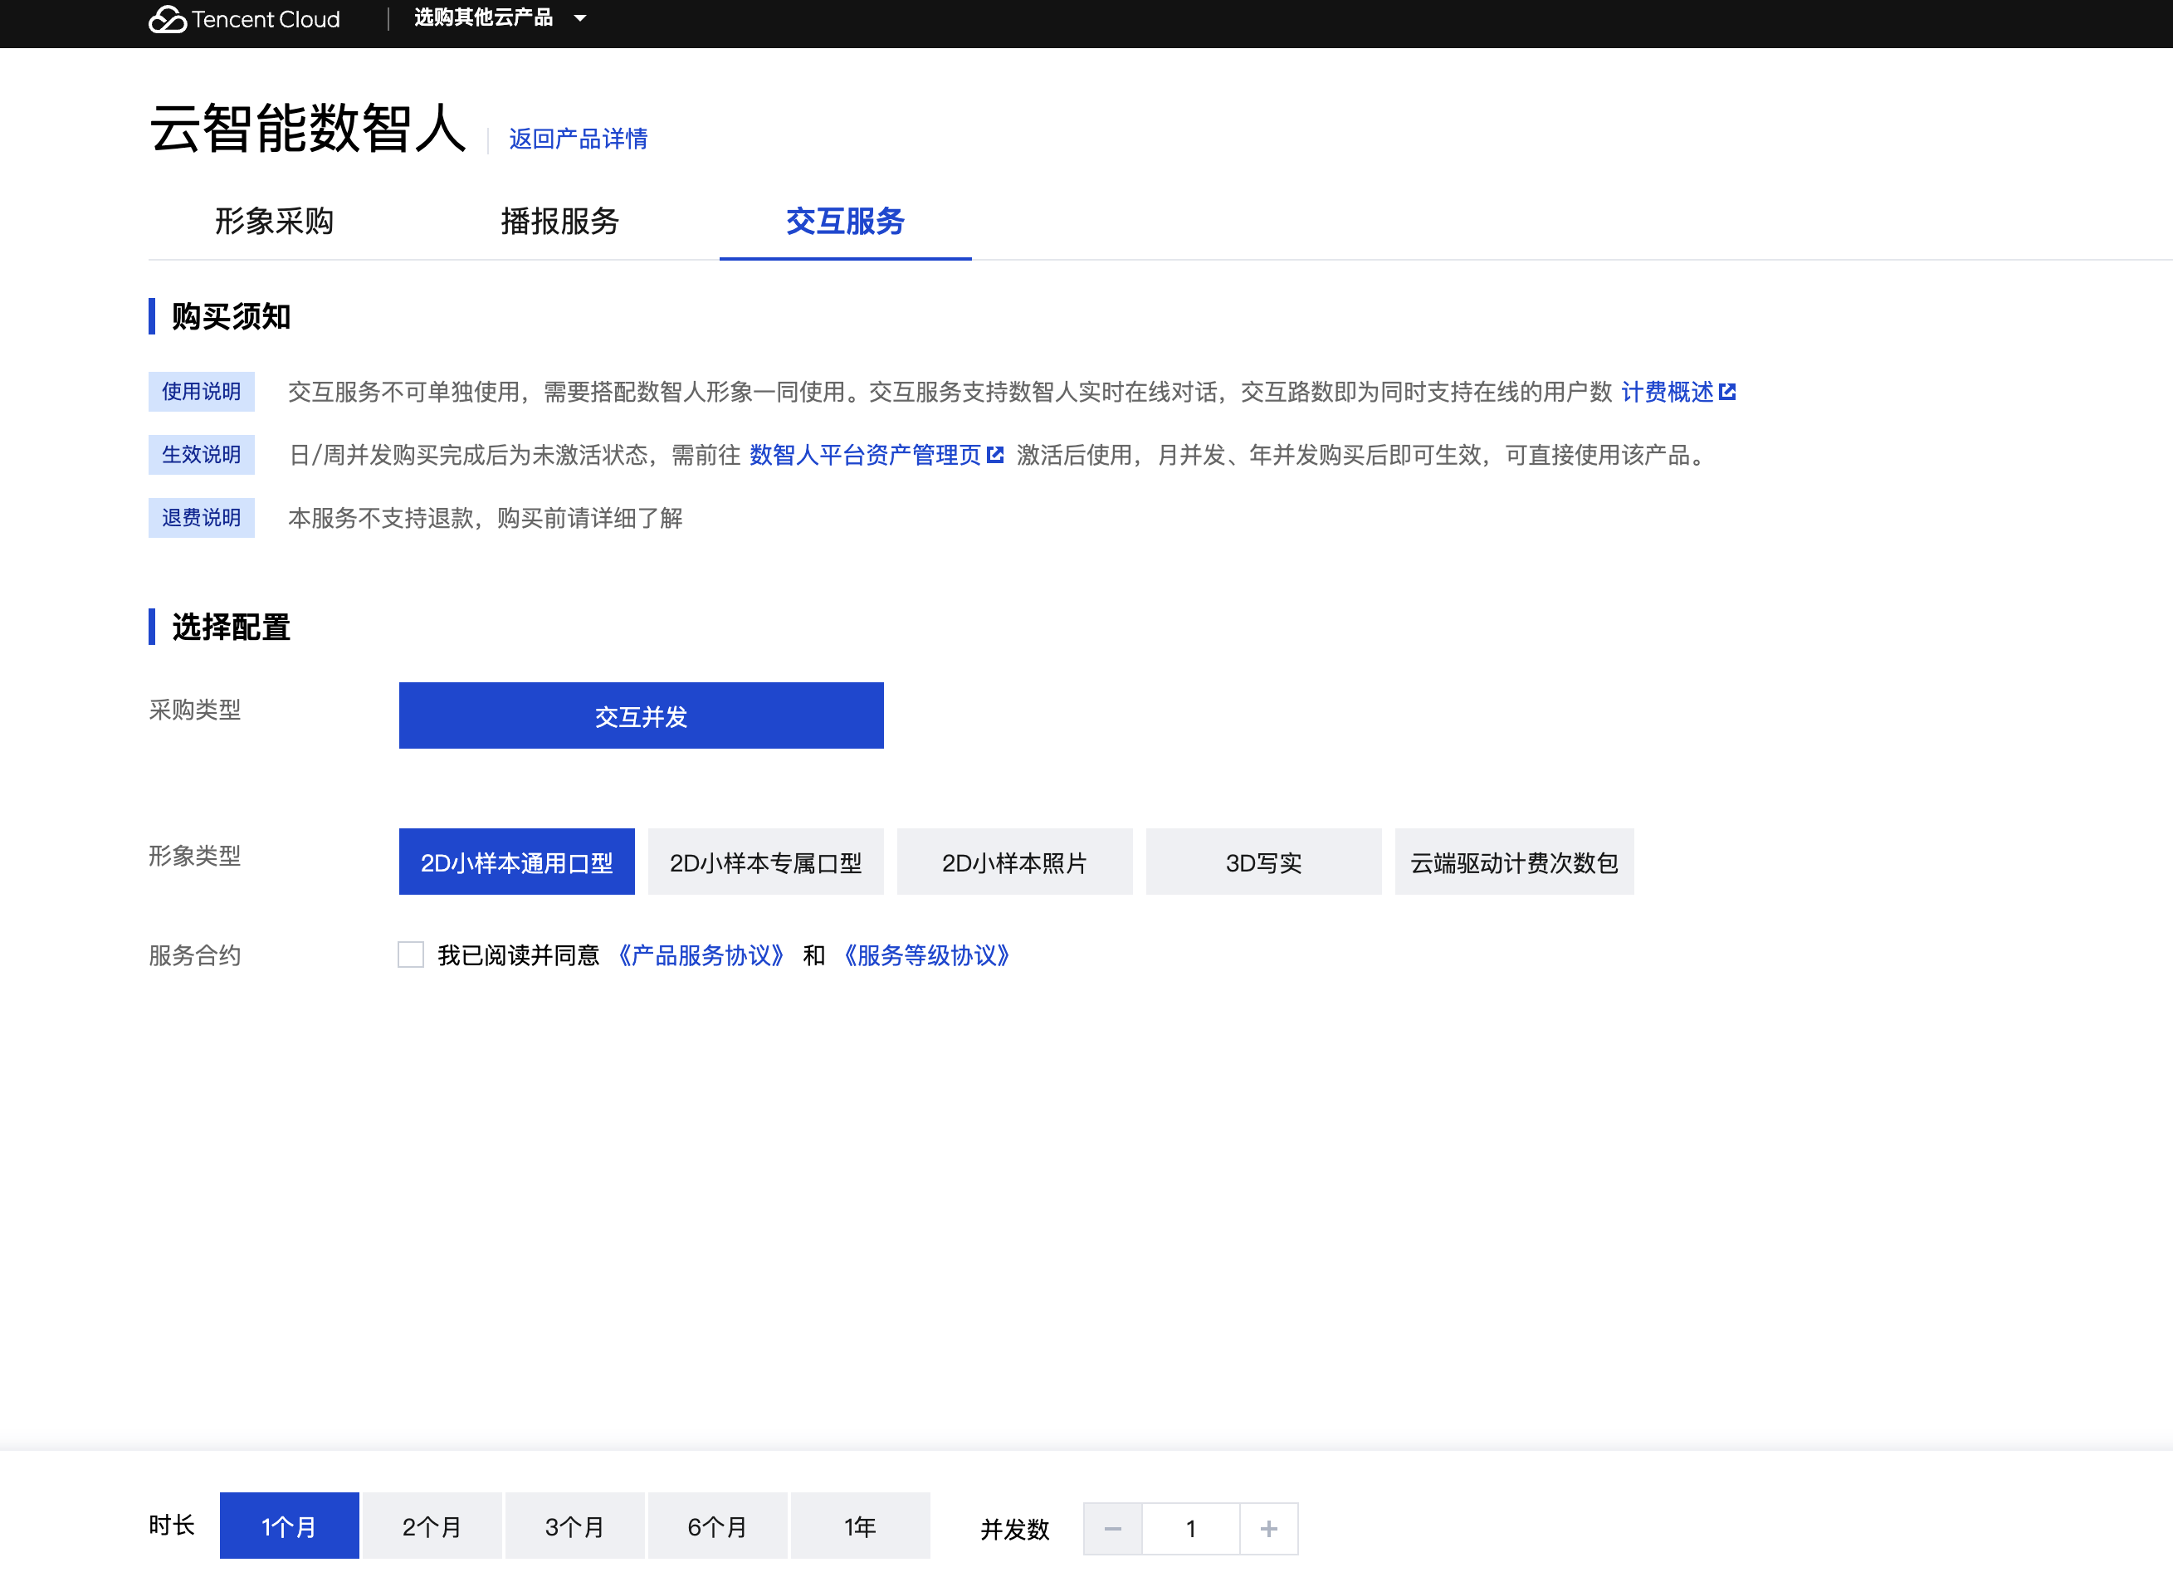This screenshot has width=2173, height=1577.
Task: Switch to the 形象采购 tab
Action: pyautogui.click(x=274, y=222)
